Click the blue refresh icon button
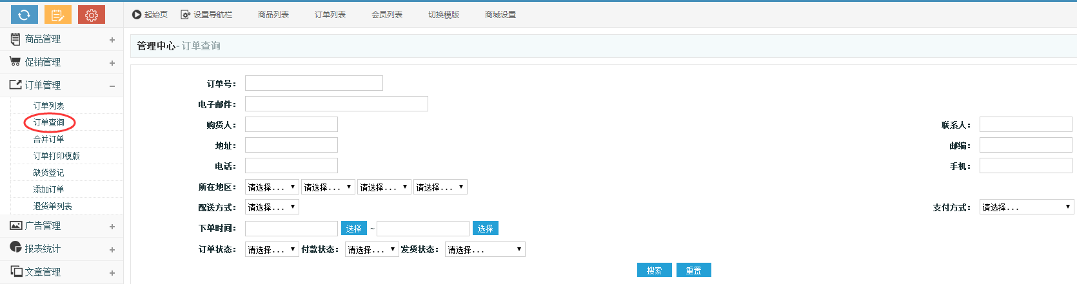 25,14
